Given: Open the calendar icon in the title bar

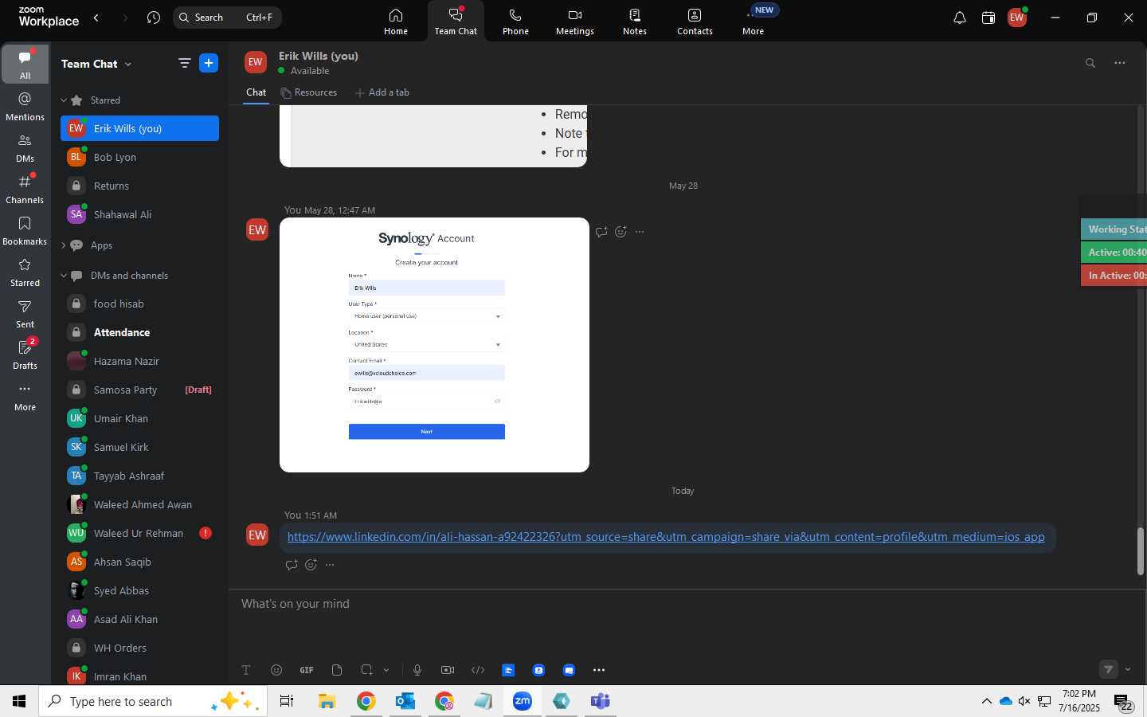Looking at the screenshot, I should (988, 18).
